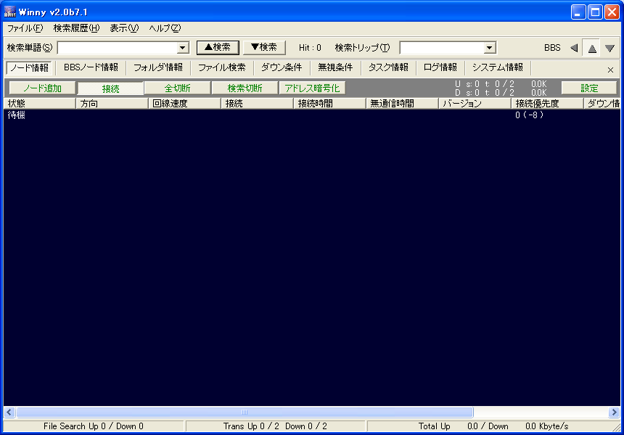Screen dimensions: 624x435
Task: Toggle the 接続 connect button
Action: click(x=110, y=88)
